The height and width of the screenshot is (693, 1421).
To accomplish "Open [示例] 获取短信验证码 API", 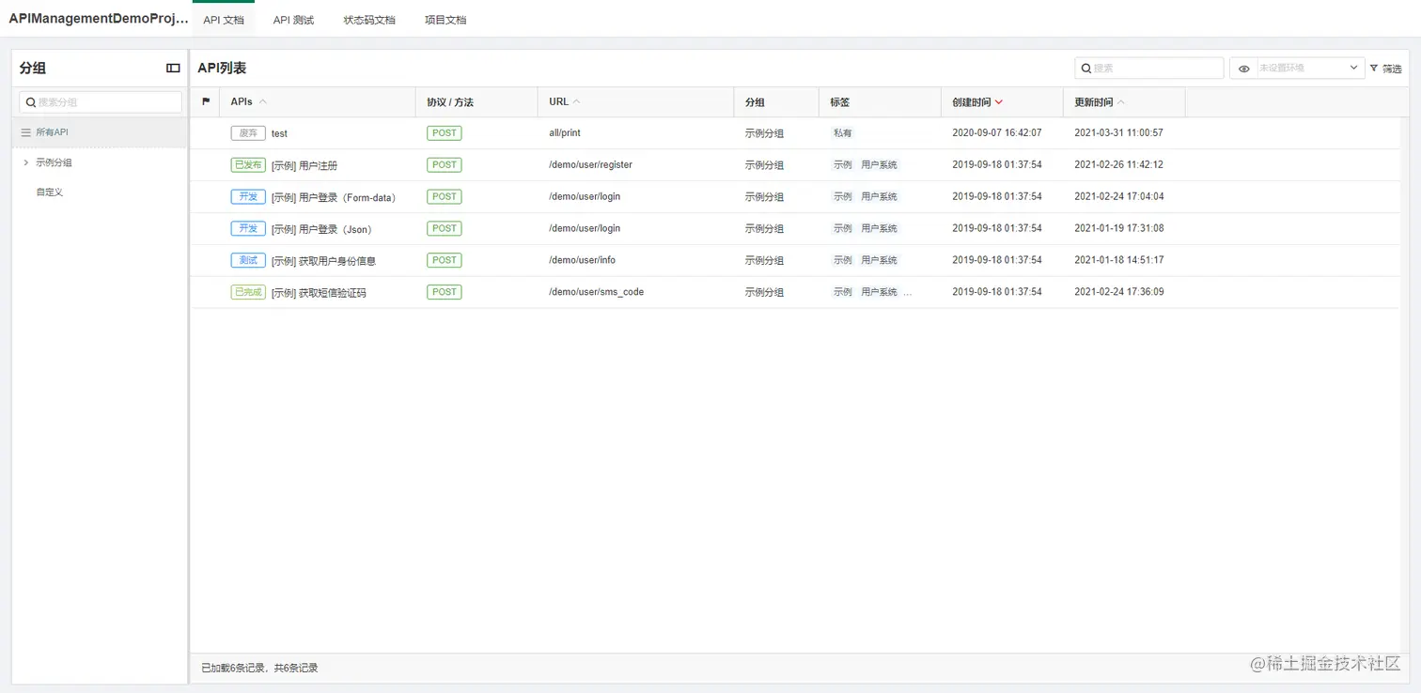I will (319, 293).
